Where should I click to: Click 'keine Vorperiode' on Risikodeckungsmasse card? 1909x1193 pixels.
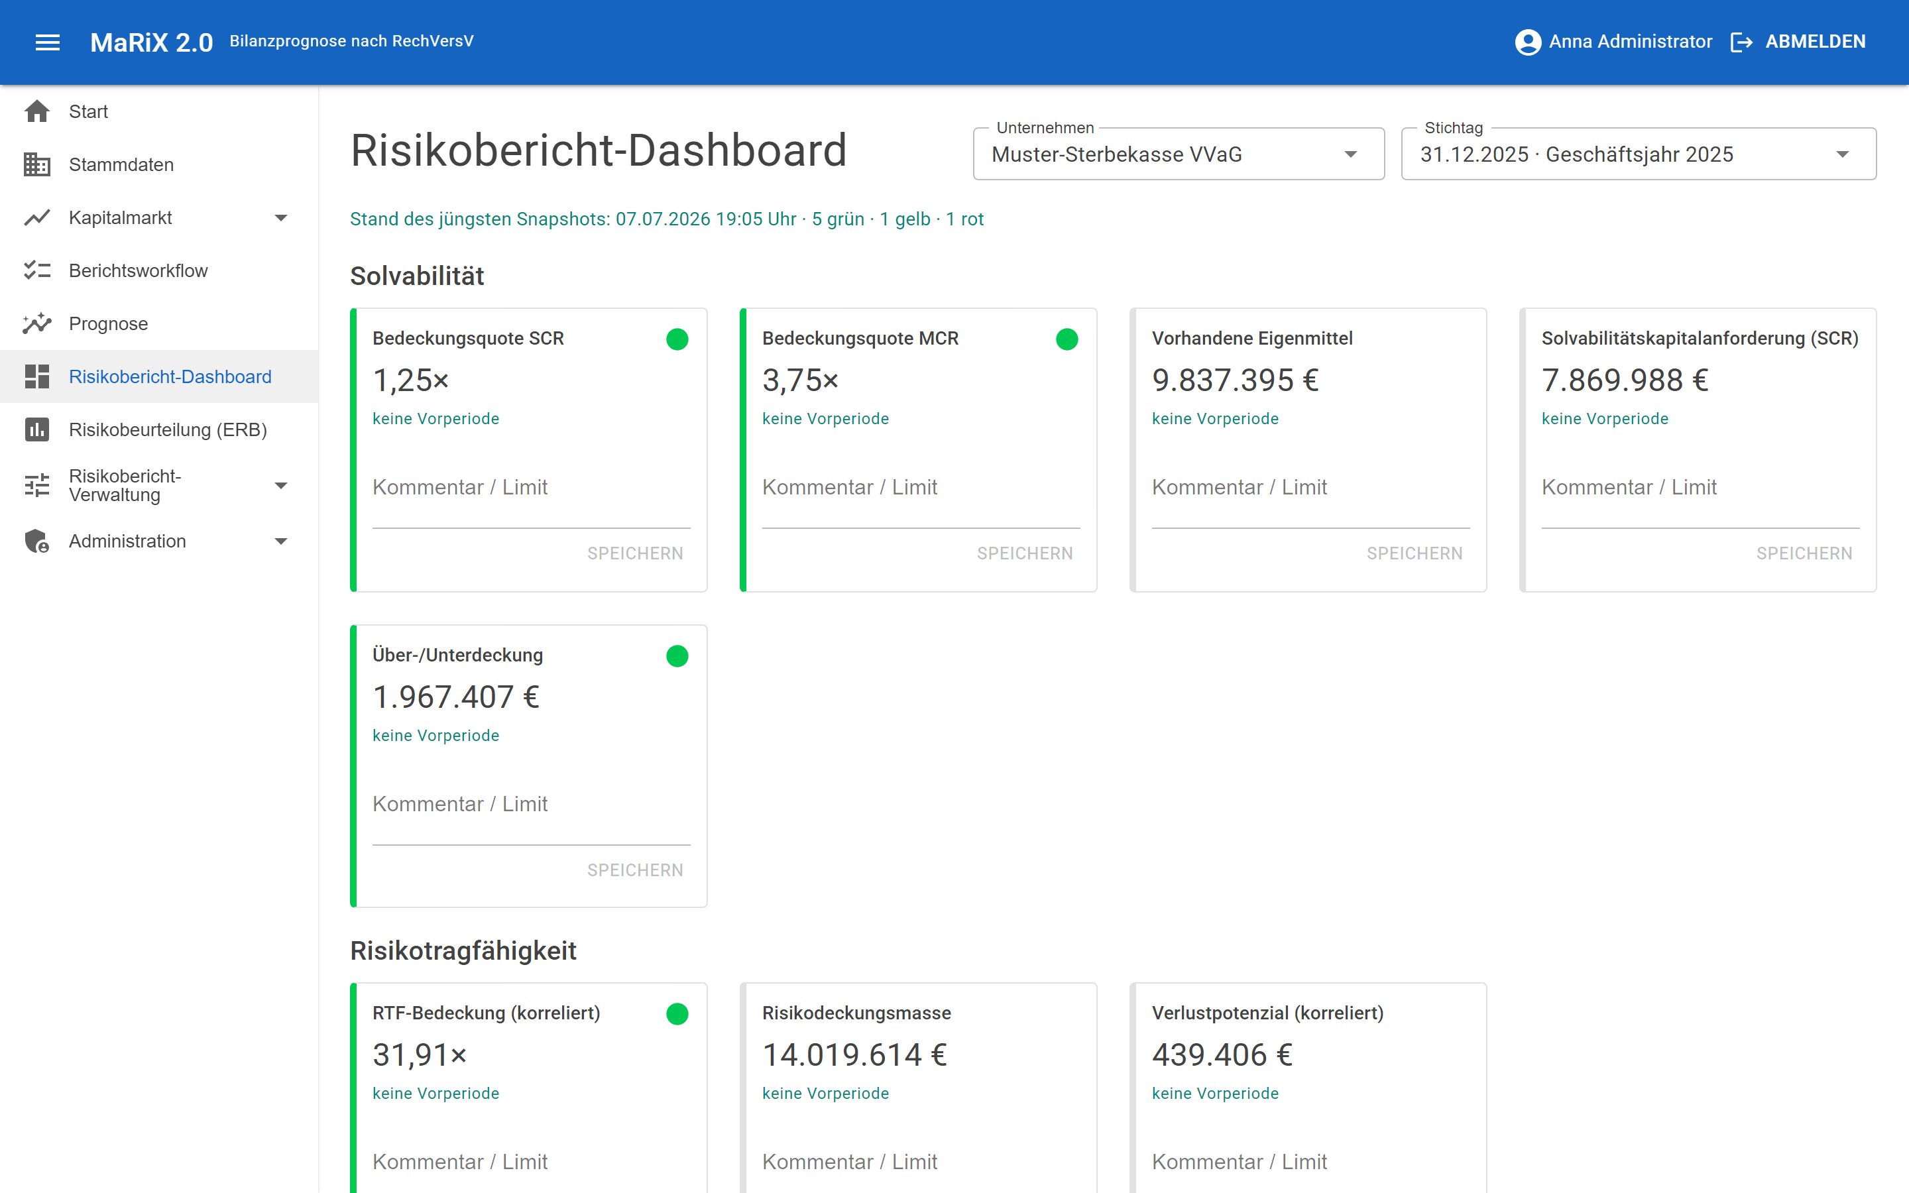pyautogui.click(x=825, y=1093)
